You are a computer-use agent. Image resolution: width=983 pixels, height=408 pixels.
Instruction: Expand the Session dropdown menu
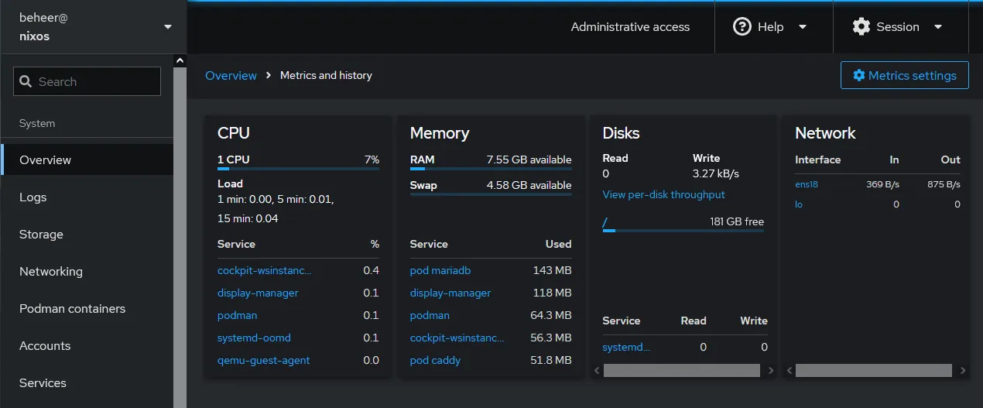[x=938, y=27]
